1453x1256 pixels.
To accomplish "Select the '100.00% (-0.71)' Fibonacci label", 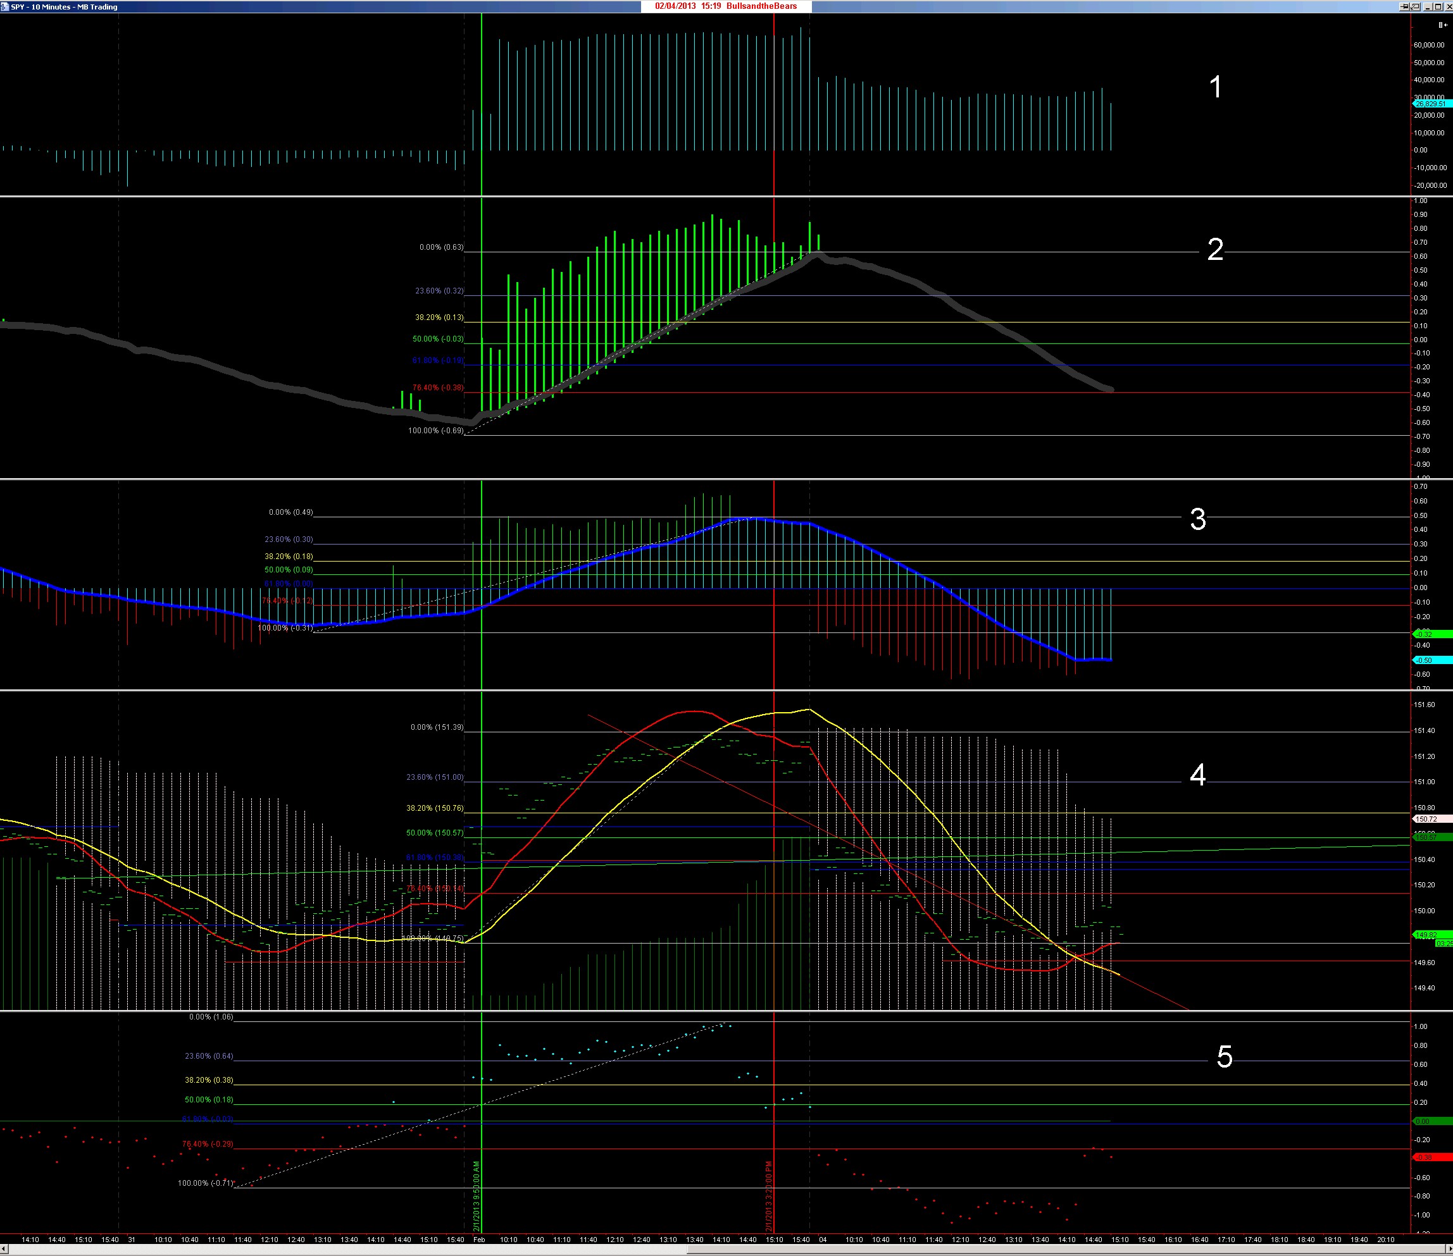I will point(206,1183).
